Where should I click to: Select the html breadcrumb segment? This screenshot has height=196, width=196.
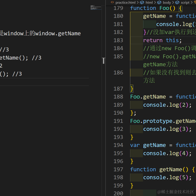pyautogui.click(x=149, y=2)
